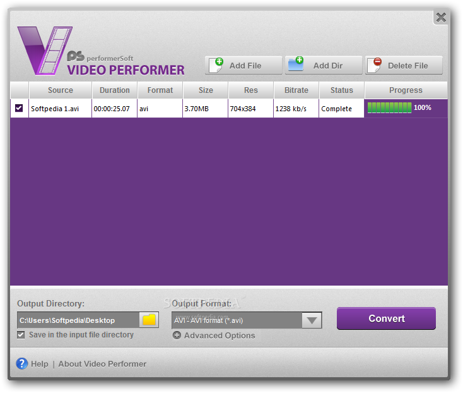Click the Output Directory path field
Viewport: 463px width, 393px height.
click(78, 320)
